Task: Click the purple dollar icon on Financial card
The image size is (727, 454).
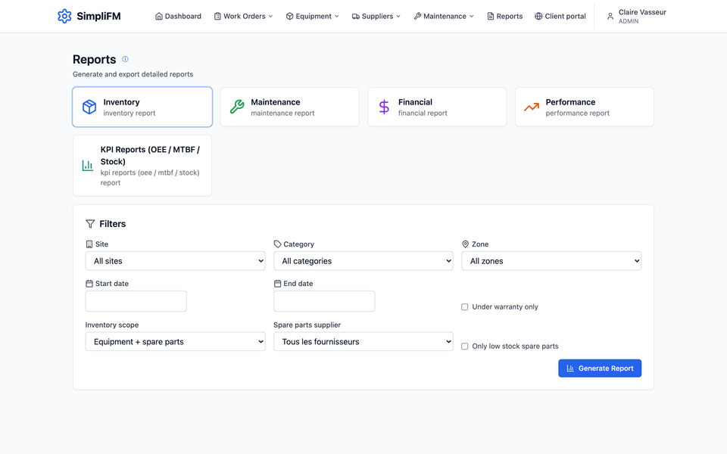Action: point(385,107)
